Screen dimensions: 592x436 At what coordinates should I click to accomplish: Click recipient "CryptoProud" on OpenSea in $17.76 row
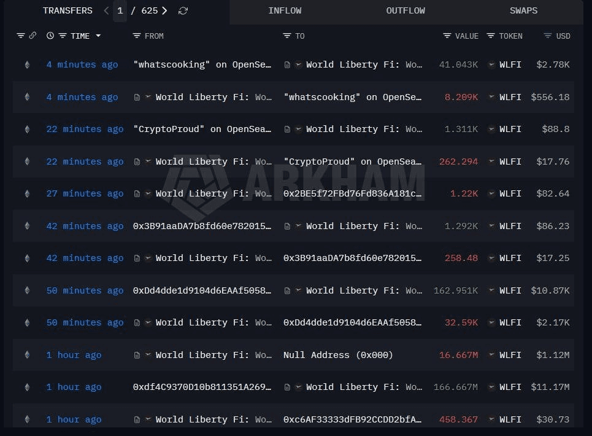pos(353,162)
